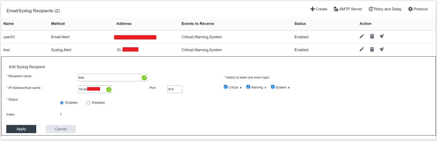
Task: Select the Disabled status radio button
Action: (88, 103)
